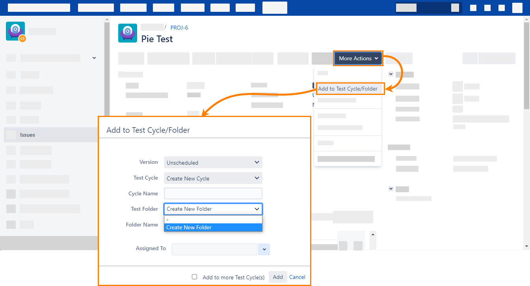Open the Test Cycle dropdown
This screenshot has width=530, height=286.
coord(213,178)
